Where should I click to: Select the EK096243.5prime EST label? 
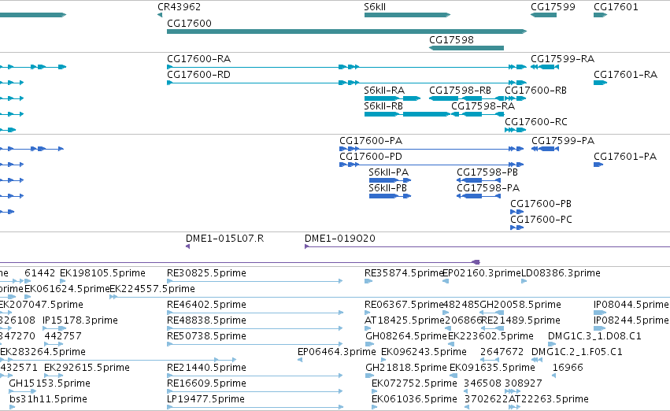(424, 352)
